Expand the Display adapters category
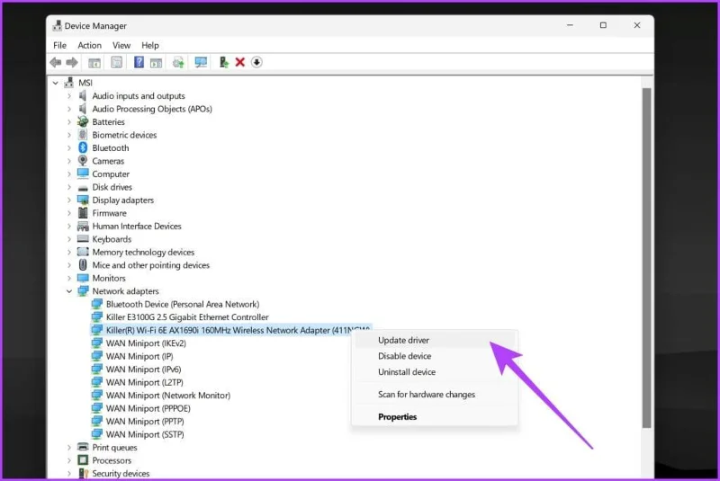Image resolution: width=720 pixels, height=481 pixels. 69,200
